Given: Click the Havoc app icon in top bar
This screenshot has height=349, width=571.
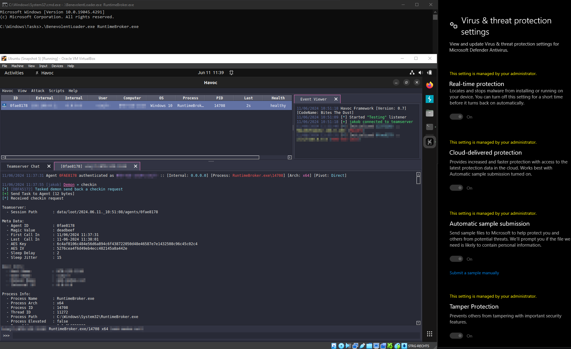Looking at the screenshot, I should [x=37, y=73].
